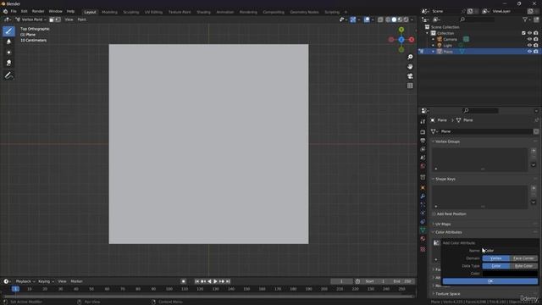The image size is (542, 305).
Task: Open the Paint menu in viewport header
Action: pyautogui.click(x=82, y=19)
